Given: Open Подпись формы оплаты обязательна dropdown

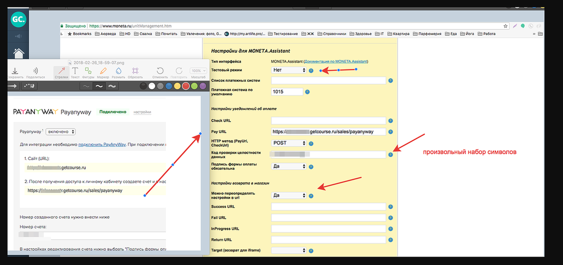Looking at the screenshot, I should (x=289, y=167).
